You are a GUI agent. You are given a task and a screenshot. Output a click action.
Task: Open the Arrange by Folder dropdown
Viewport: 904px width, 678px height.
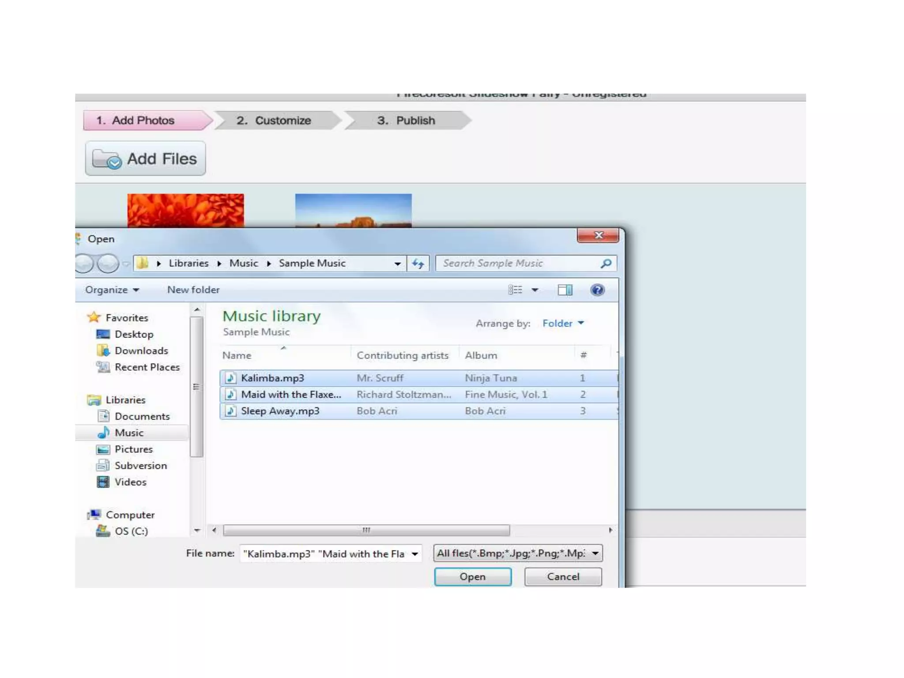[563, 324]
